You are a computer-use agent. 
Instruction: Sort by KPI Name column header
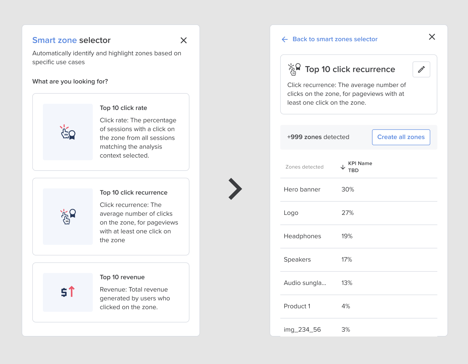(x=360, y=164)
